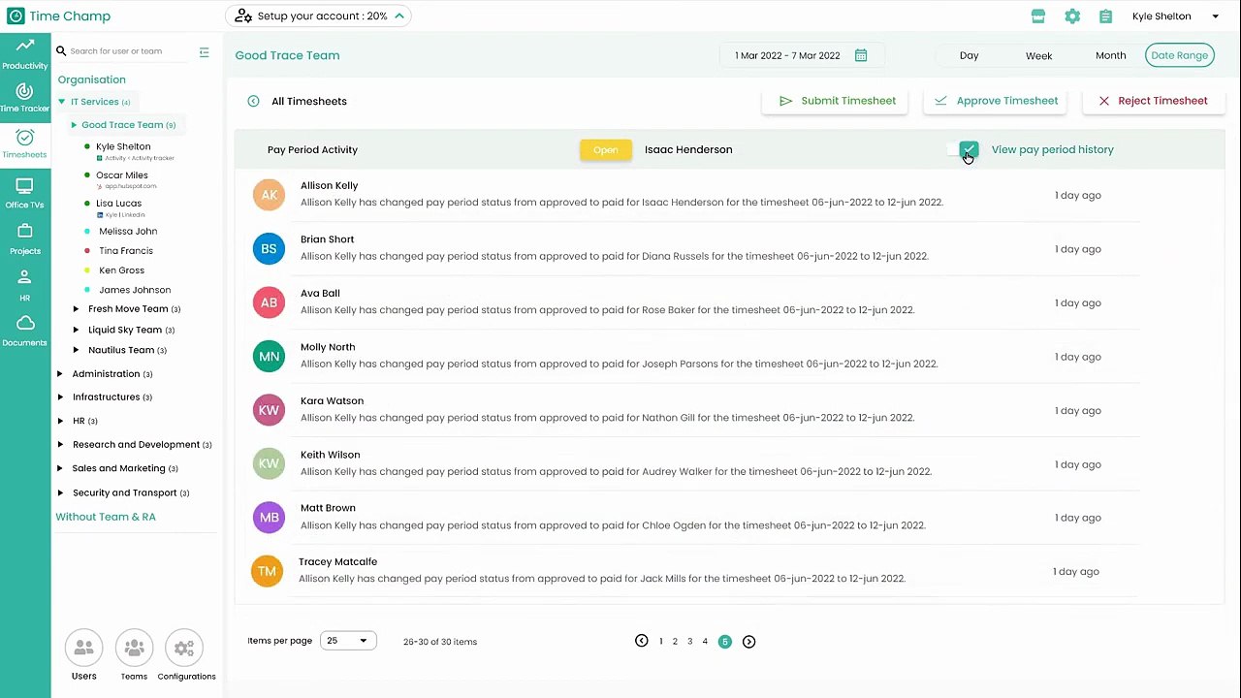Open Without Team & RA link

(x=106, y=517)
